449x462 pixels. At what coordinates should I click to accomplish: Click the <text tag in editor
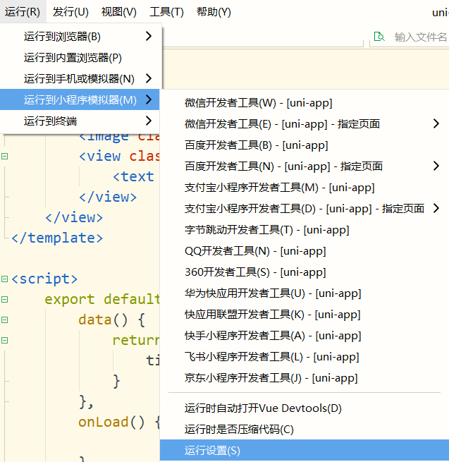(133, 176)
